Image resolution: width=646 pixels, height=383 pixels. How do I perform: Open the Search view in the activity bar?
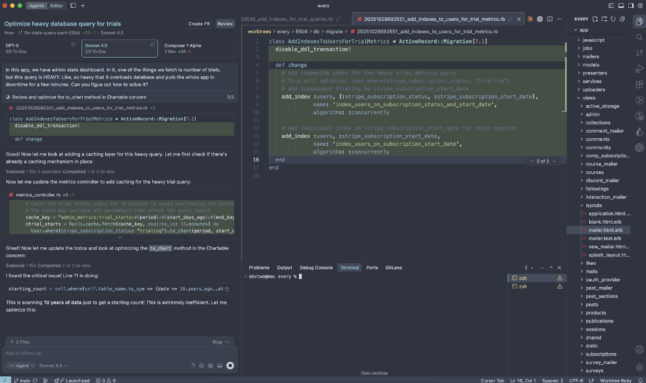[x=639, y=37]
